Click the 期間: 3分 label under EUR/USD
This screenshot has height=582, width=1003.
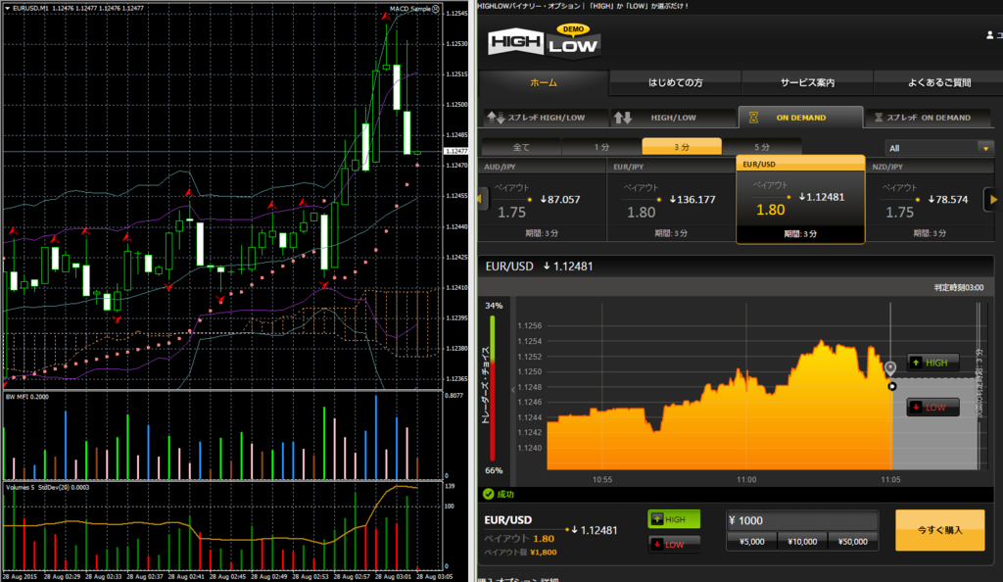click(799, 234)
